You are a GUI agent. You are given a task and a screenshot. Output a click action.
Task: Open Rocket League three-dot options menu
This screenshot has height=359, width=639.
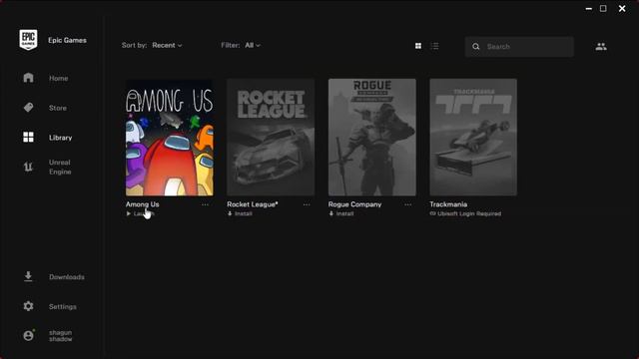point(307,204)
